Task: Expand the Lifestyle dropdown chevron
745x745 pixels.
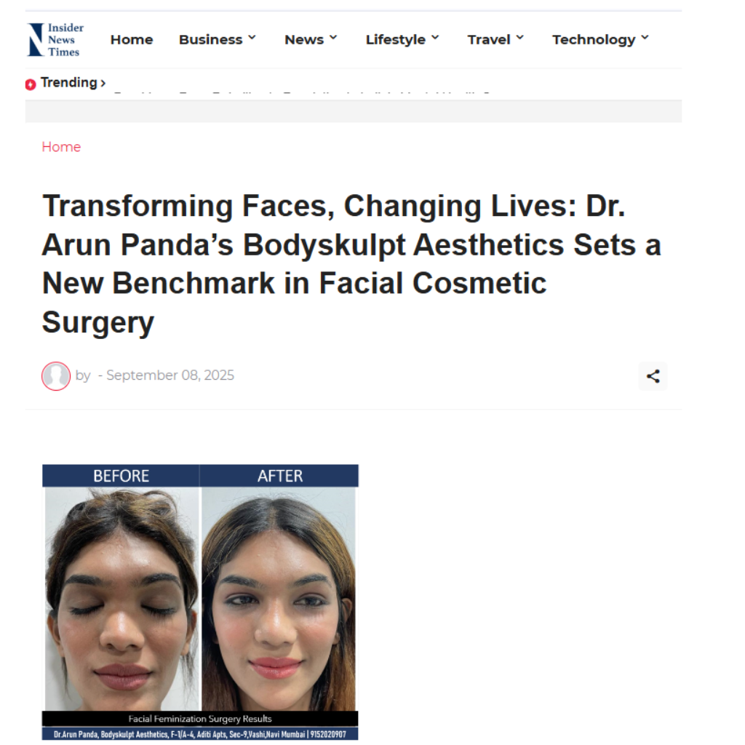Action: [435, 38]
